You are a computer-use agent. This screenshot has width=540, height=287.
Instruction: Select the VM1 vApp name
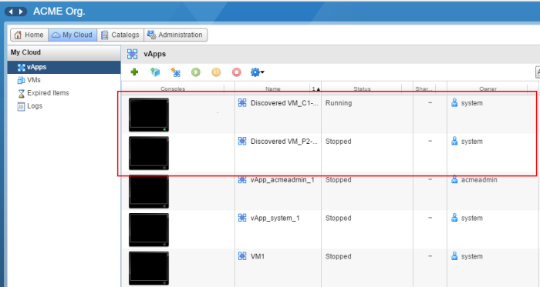click(257, 256)
